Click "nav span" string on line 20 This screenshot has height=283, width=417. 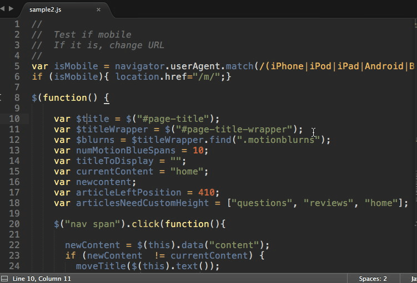(93, 224)
